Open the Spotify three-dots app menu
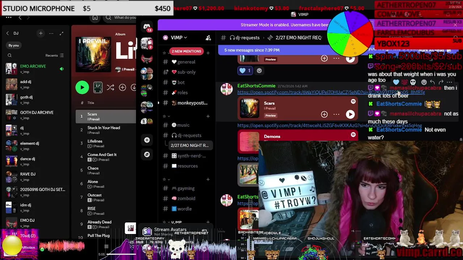This screenshot has width=463, height=260. tap(8, 17)
